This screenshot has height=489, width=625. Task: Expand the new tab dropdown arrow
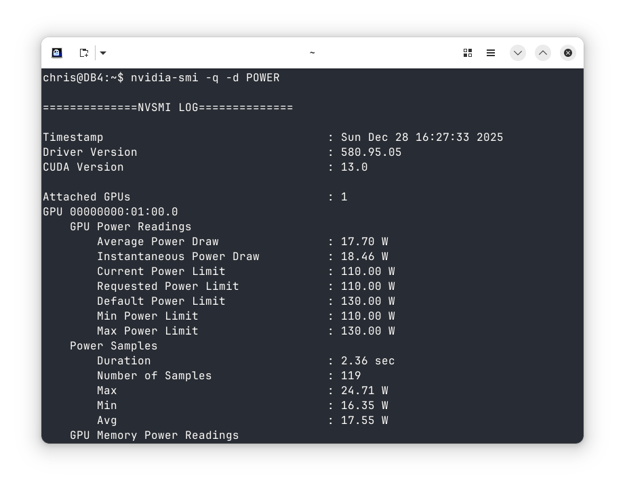click(x=102, y=53)
